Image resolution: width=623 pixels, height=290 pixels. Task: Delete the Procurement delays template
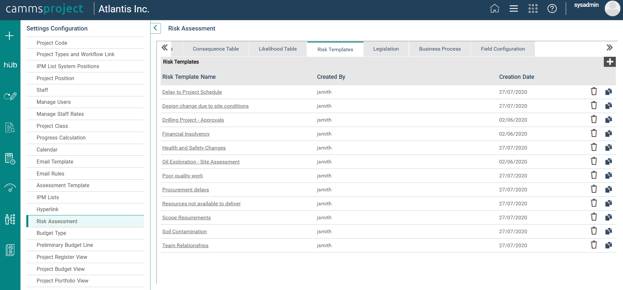[x=594, y=189]
